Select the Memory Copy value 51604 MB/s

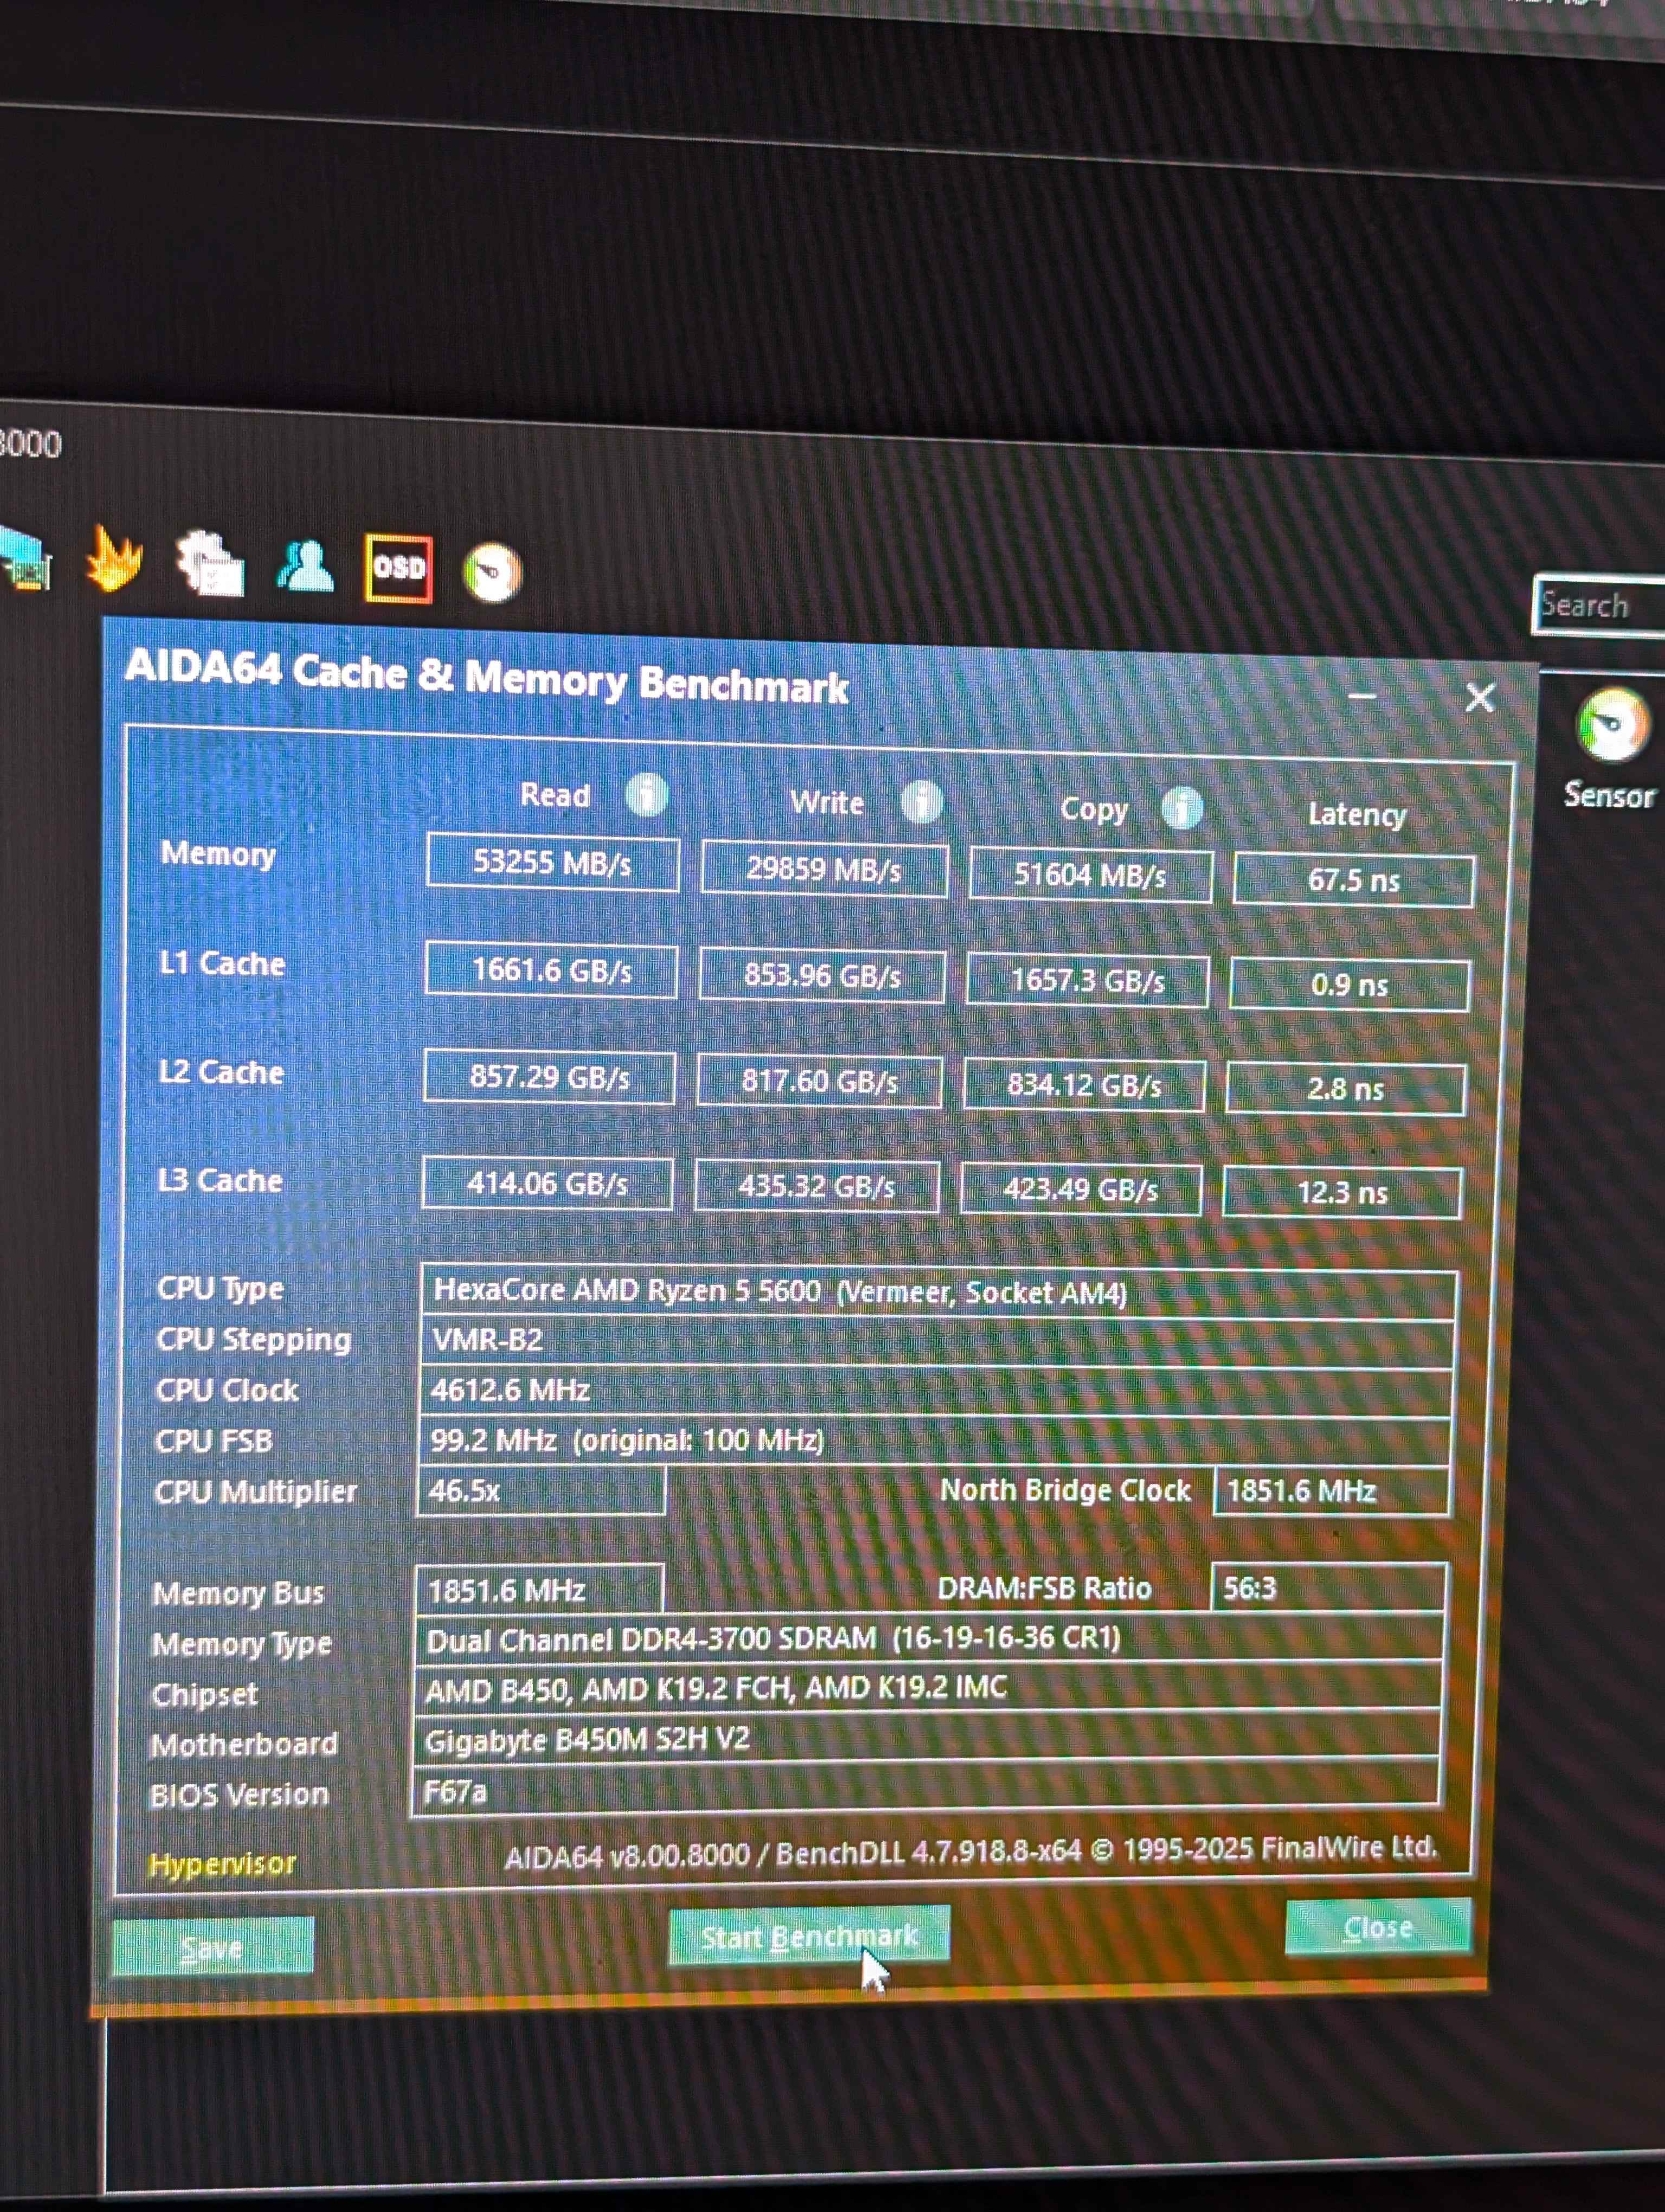tap(1090, 876)
